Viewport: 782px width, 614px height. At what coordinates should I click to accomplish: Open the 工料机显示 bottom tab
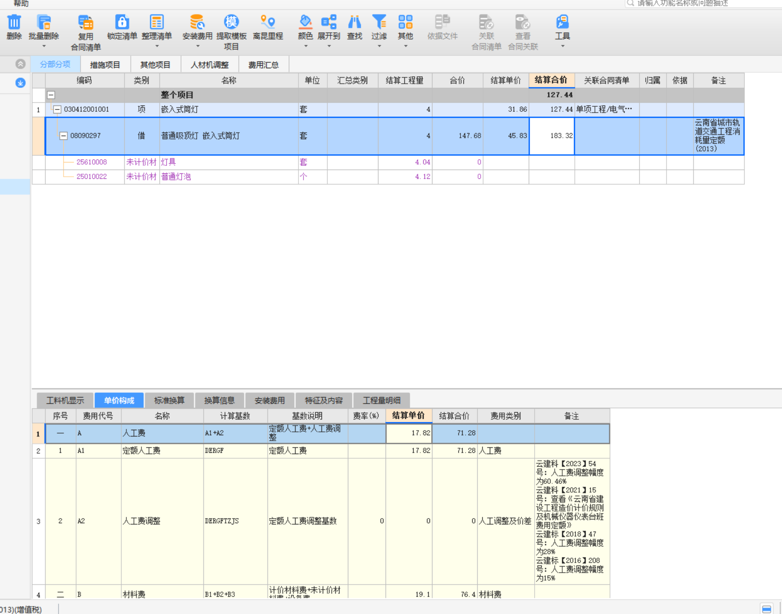coord(65,400)
